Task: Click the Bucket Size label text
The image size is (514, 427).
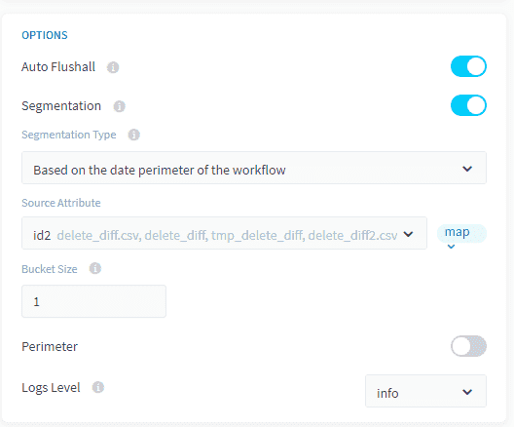Action: (50, 269)
